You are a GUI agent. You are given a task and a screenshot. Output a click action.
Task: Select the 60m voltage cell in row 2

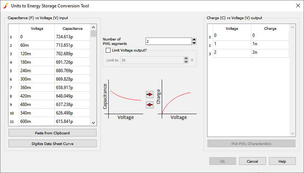pos(36,45)
